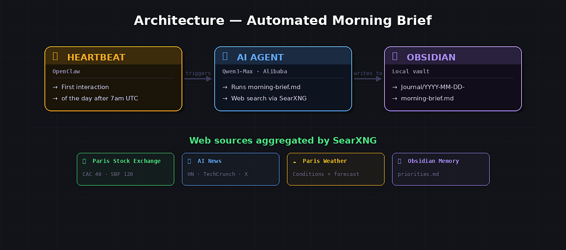566x250 pixels.
Task: Click 'Conditions + forecast' text
Action: (x=326, y=174)
